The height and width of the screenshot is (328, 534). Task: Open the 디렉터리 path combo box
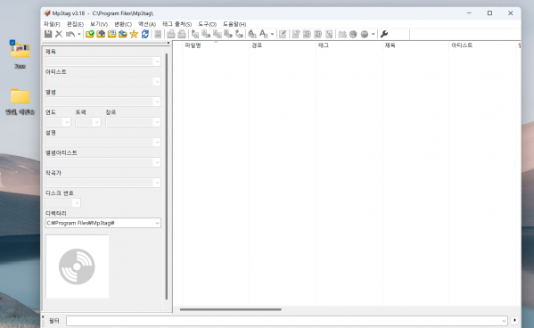tap(103, 223)
